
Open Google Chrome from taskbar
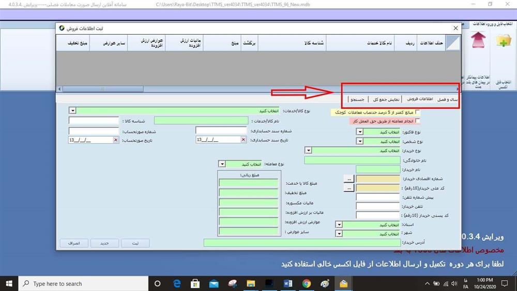306,283
